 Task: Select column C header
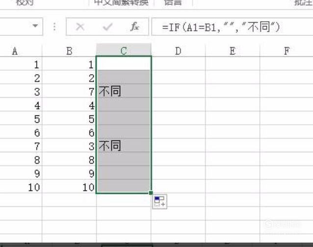pos(124,51)
